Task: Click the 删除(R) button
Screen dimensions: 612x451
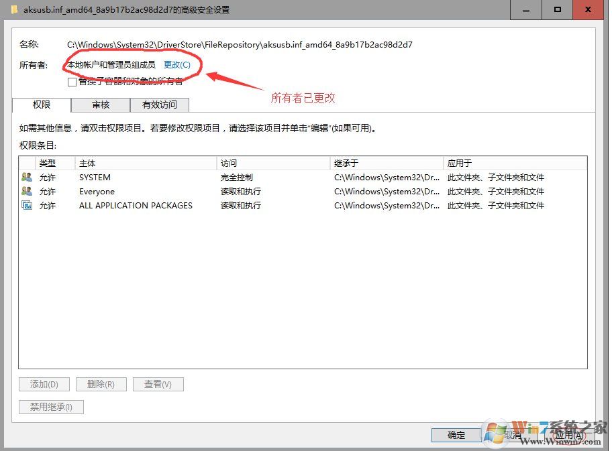Action: [x=101, y=384]
